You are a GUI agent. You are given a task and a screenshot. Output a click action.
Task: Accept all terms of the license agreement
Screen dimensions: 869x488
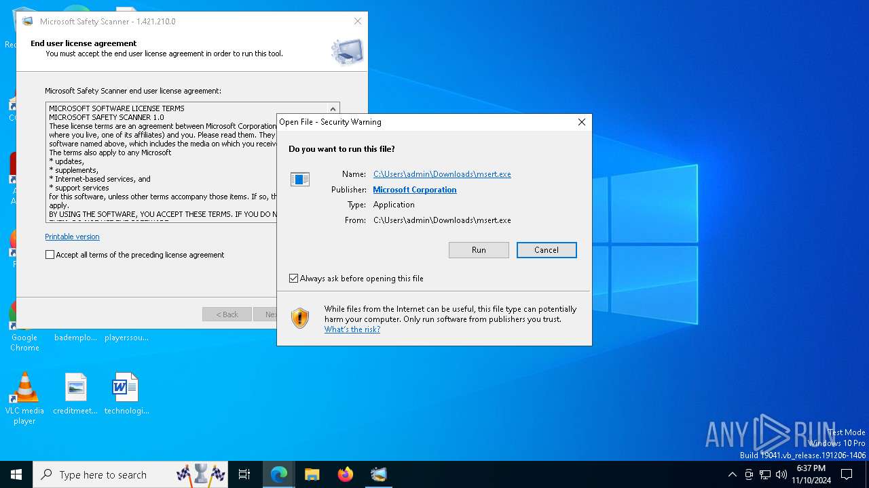[50, 255]
